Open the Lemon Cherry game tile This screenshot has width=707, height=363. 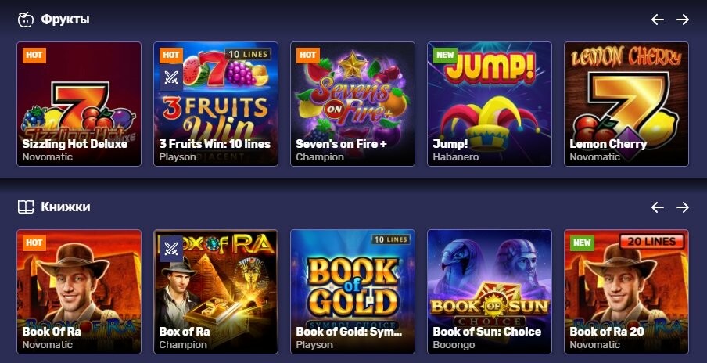(626, 104)
